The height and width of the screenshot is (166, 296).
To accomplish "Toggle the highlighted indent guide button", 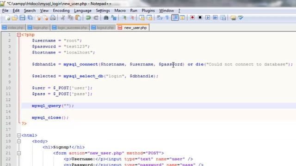I will point(175,18).
